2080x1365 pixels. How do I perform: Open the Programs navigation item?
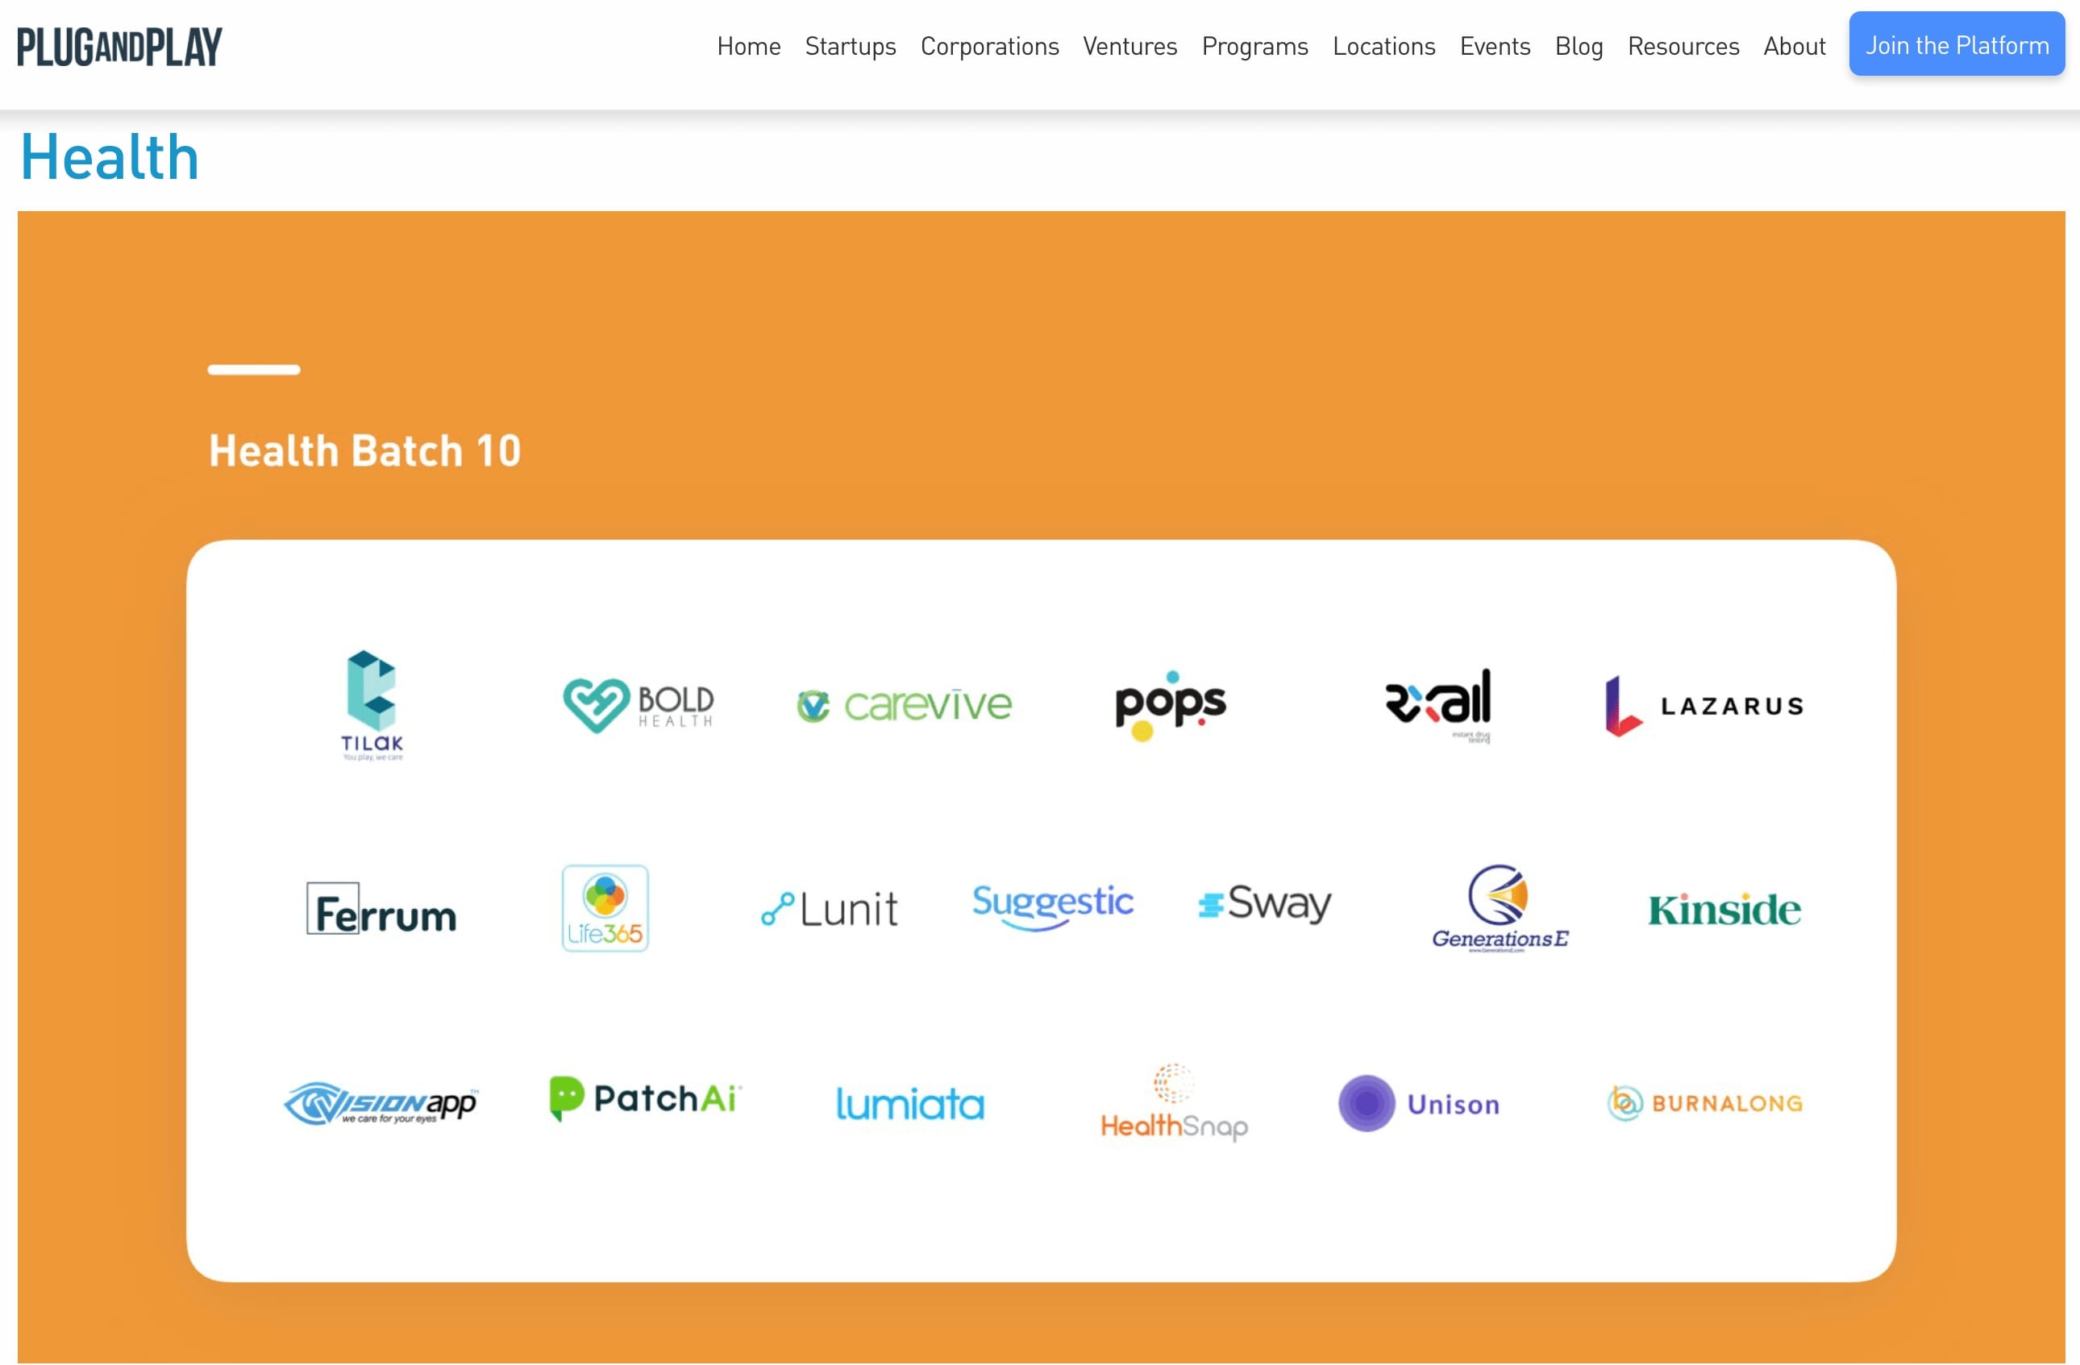1255,46
